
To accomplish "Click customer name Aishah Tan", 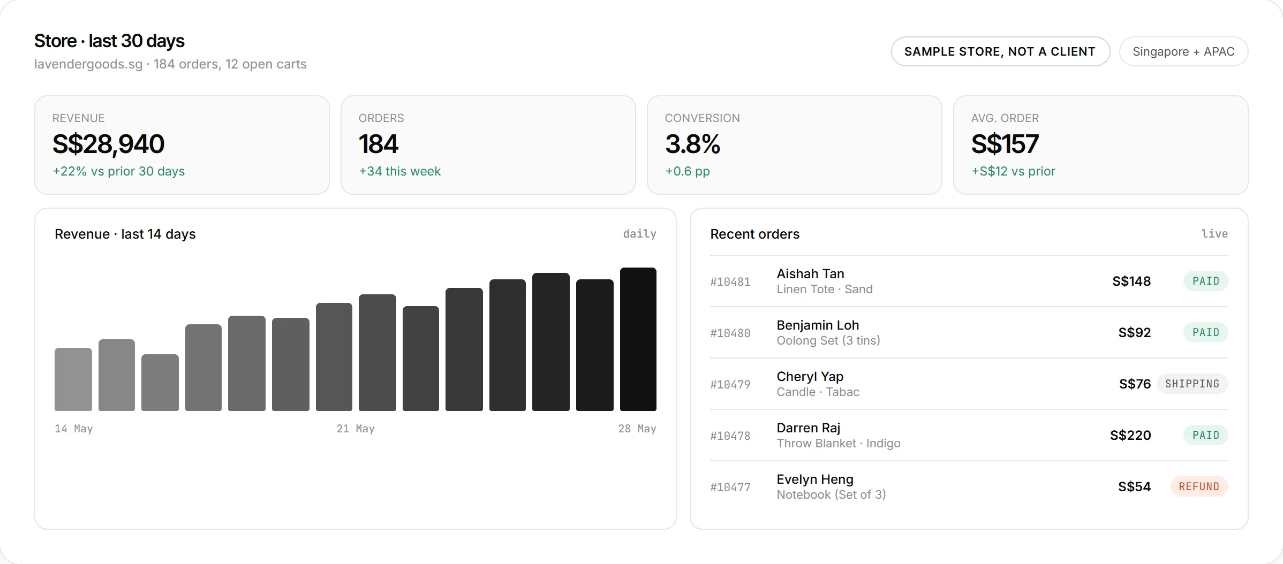I will tap(810, 273).
